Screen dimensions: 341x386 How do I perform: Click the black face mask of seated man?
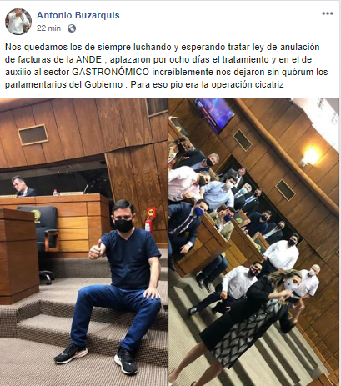tap(123, 225)
